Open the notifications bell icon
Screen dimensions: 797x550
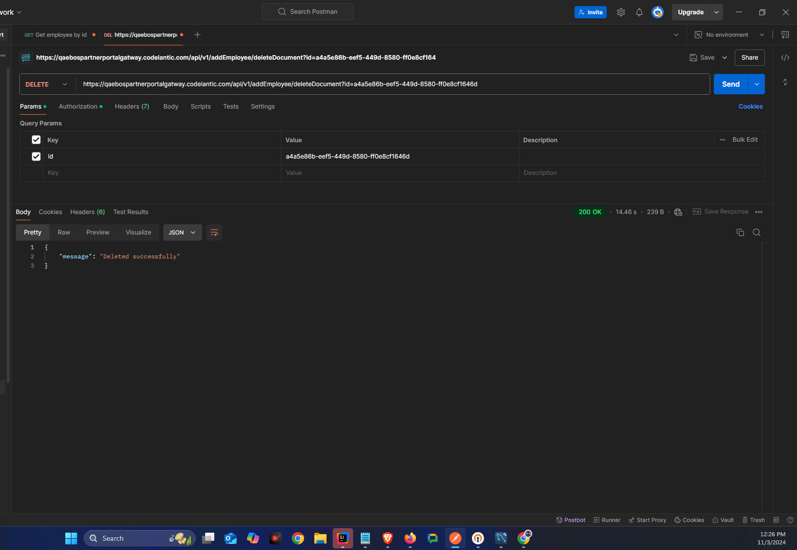click(639, 12)
